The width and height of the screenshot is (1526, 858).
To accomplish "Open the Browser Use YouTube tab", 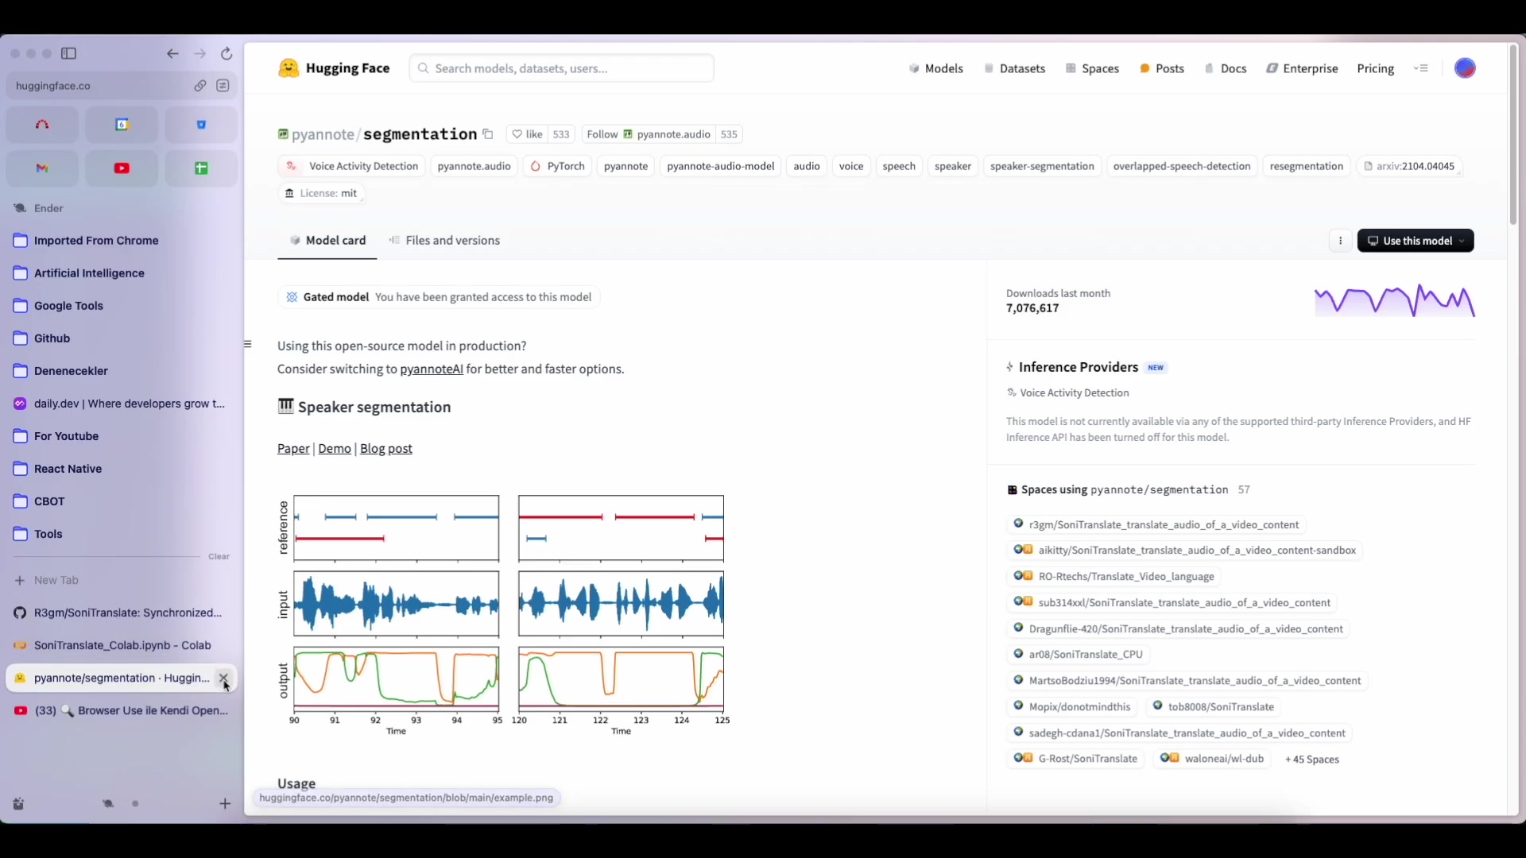I will (122, 711).
